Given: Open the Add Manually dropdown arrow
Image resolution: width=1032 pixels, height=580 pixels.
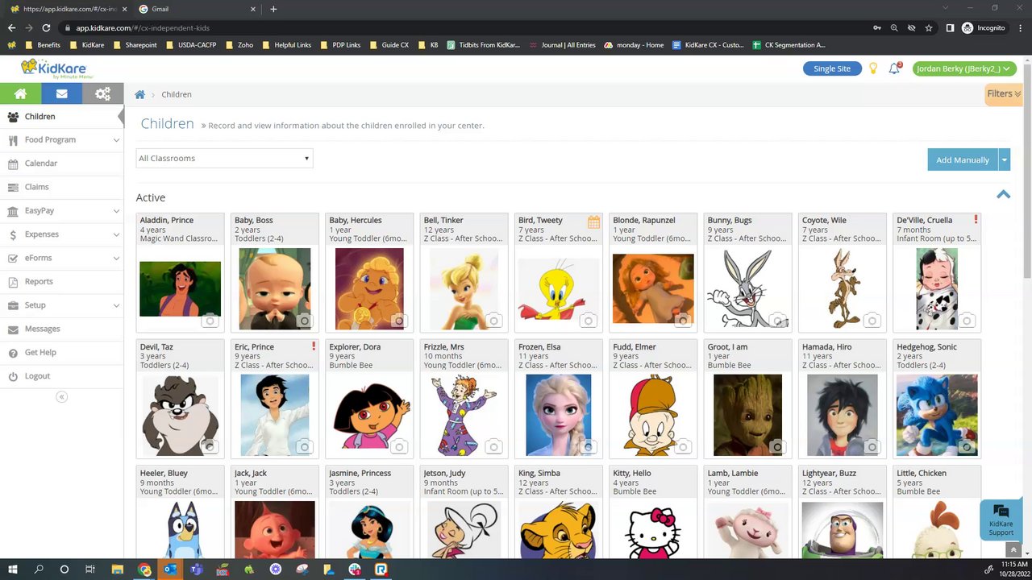Looking at the screenshot, I should (1004, 159).
